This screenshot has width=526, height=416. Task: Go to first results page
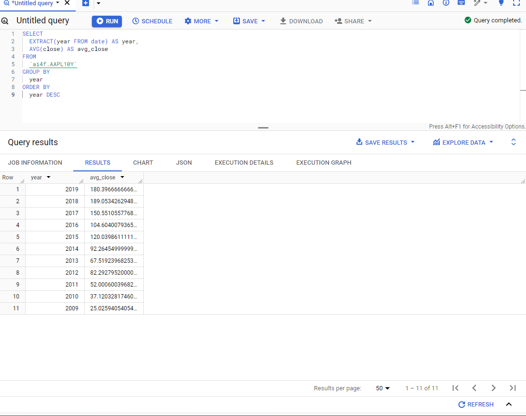455,388
